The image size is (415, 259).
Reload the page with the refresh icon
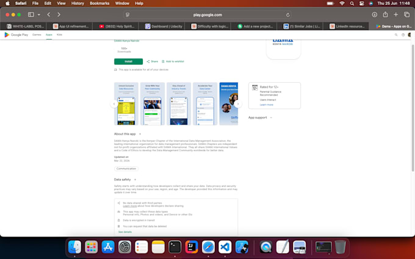click(x=287, y=15)
